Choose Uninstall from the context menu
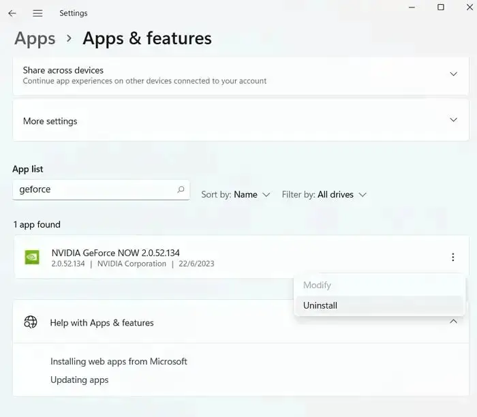This screenshot has height=417, width=477. click(x=379, y=305)
